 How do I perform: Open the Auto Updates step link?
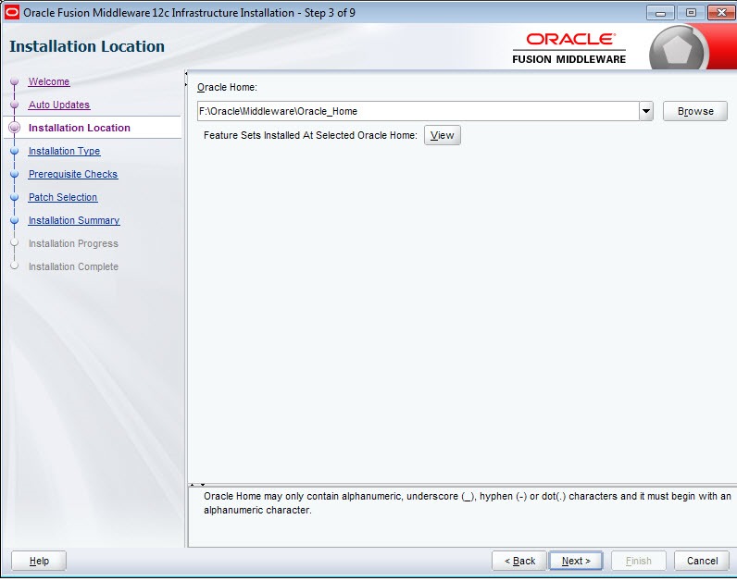[59, 105]
